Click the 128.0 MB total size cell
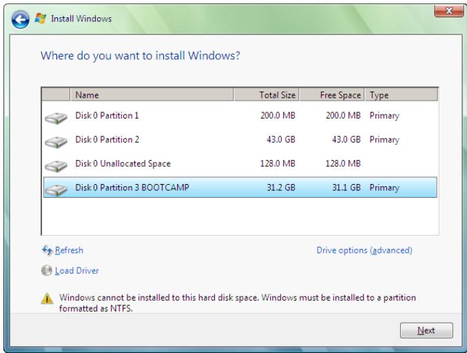This screenshot has height=353, width=467. (x=278, y=163)
